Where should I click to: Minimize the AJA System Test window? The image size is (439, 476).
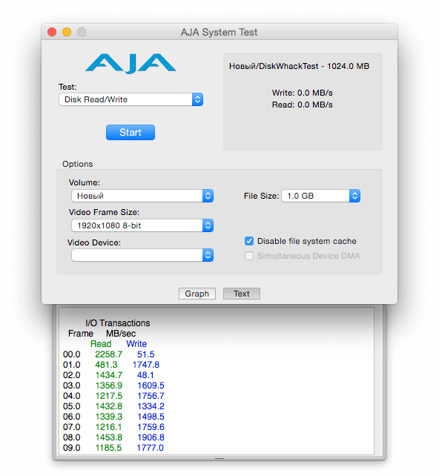(67, 32)
